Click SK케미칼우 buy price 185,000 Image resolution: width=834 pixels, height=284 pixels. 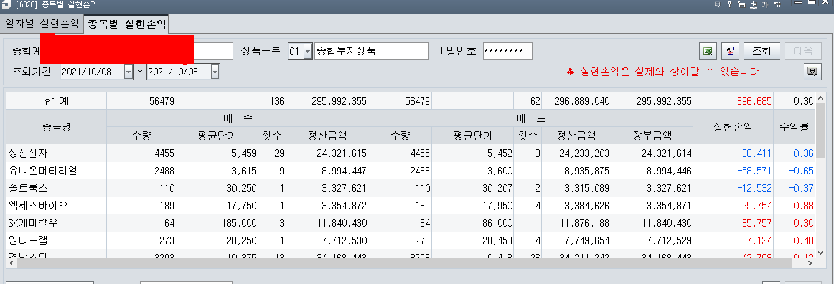pos(239,222)
